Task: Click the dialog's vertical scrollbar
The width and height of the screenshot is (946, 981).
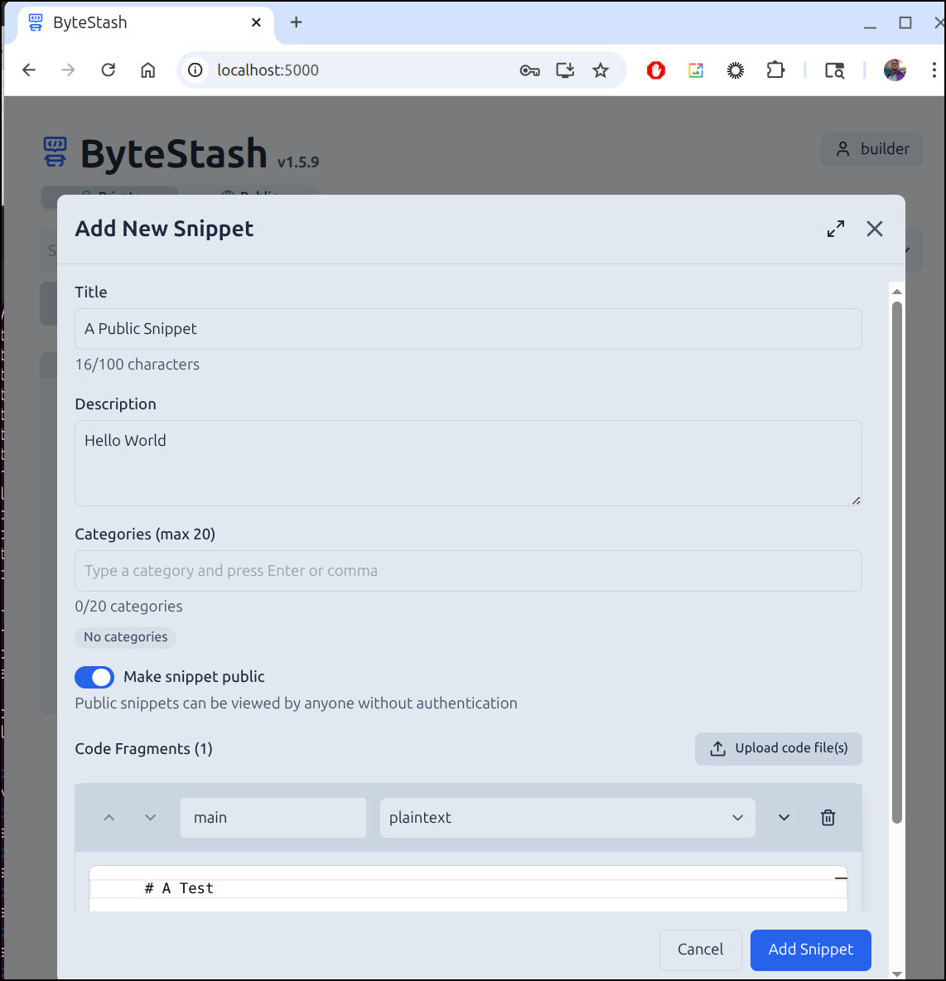Action: click(x=896, y=563)
